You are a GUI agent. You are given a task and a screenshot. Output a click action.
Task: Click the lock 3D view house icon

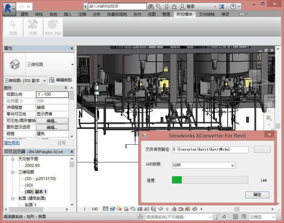pyautogui.click(x=154, y=209)
